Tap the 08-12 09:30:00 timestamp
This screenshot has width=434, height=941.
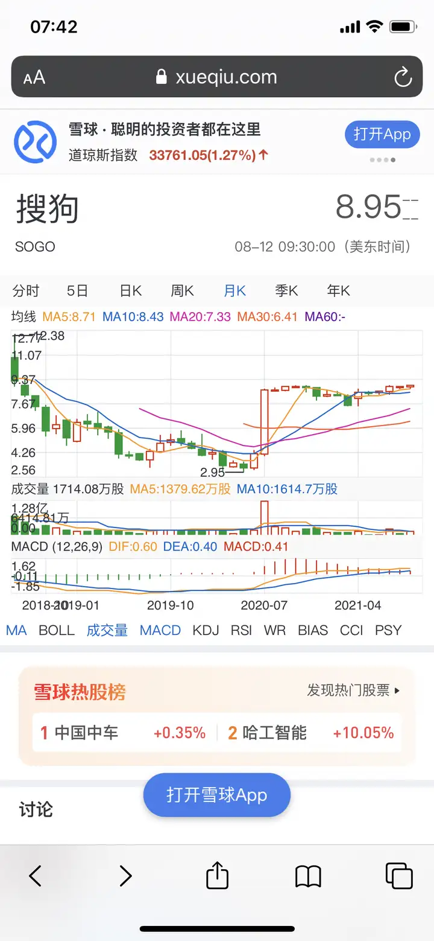[x=285, y=246]
